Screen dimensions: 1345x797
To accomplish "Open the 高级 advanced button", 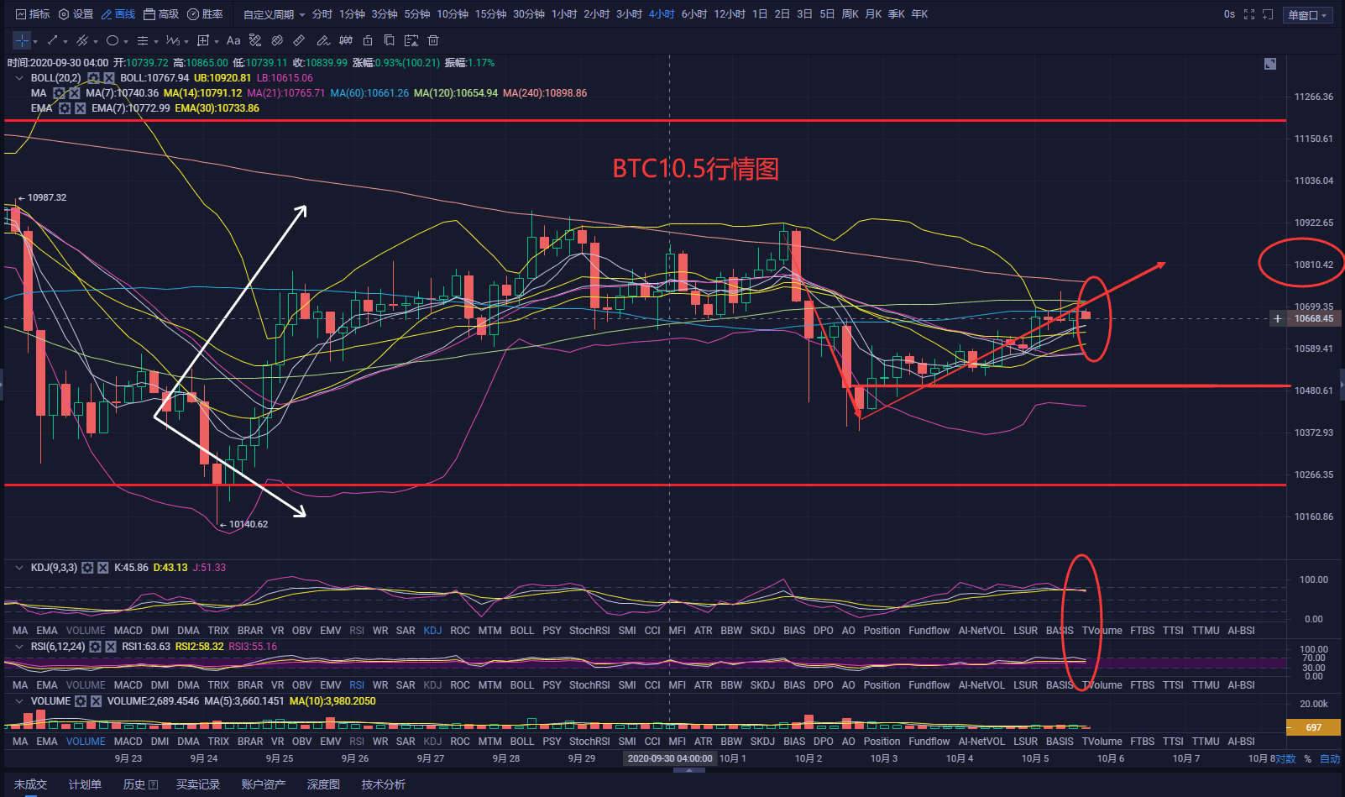I will point(161,14).
